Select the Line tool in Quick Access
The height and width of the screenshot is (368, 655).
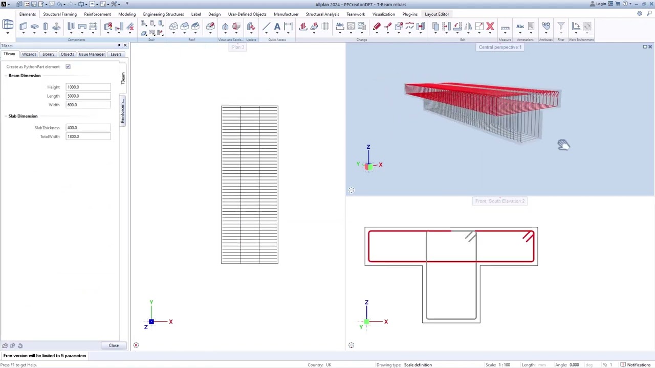coord(267,26)
